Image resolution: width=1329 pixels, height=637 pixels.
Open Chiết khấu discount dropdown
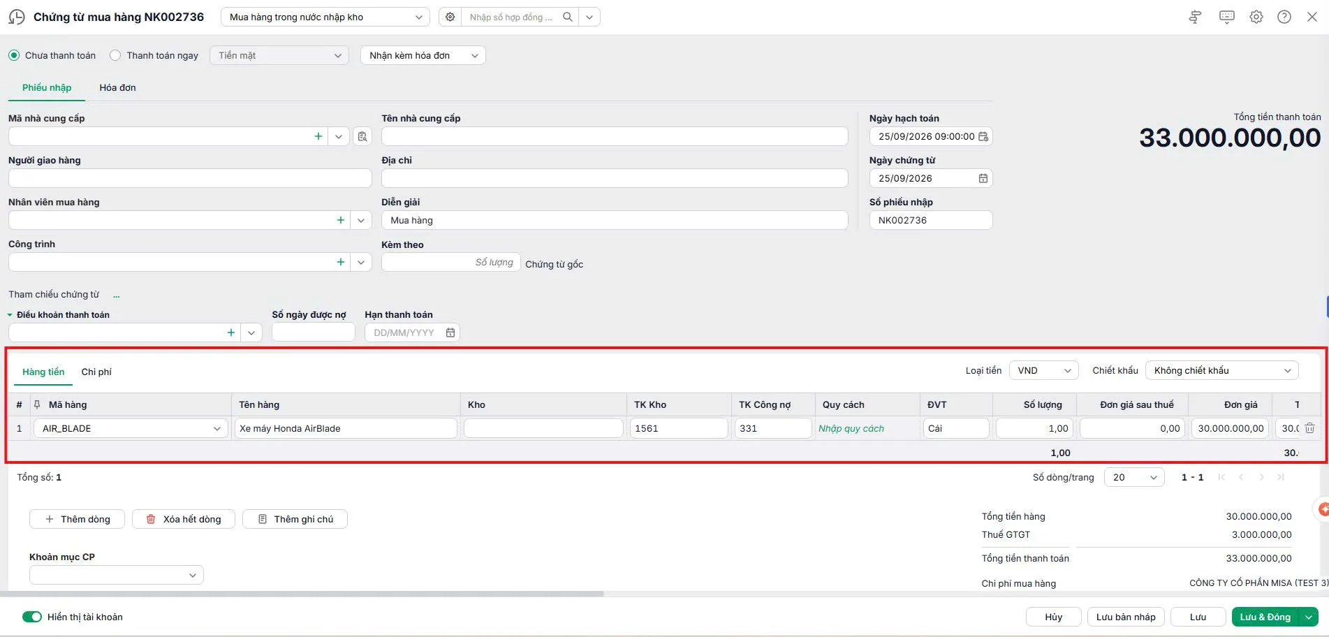tap(1222, 370)
